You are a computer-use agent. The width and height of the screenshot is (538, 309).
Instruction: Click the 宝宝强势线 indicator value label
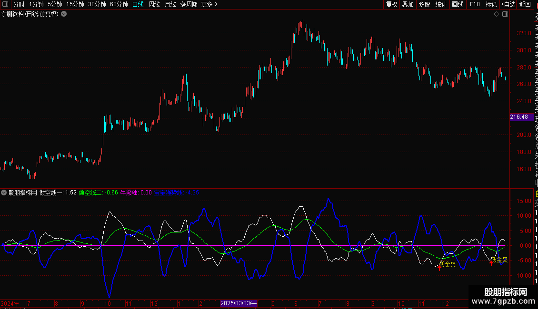(x=176, y=193)
